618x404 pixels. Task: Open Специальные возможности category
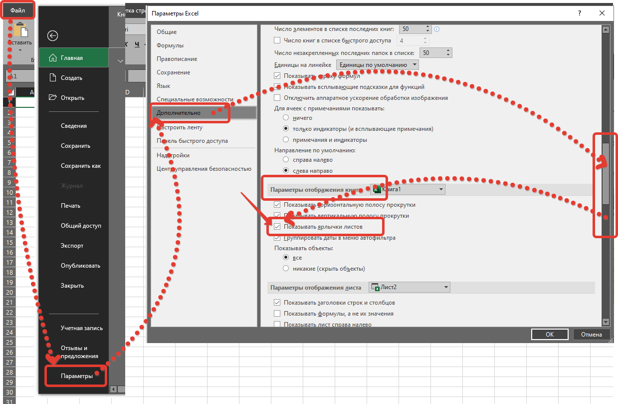(x=195, y=99)
